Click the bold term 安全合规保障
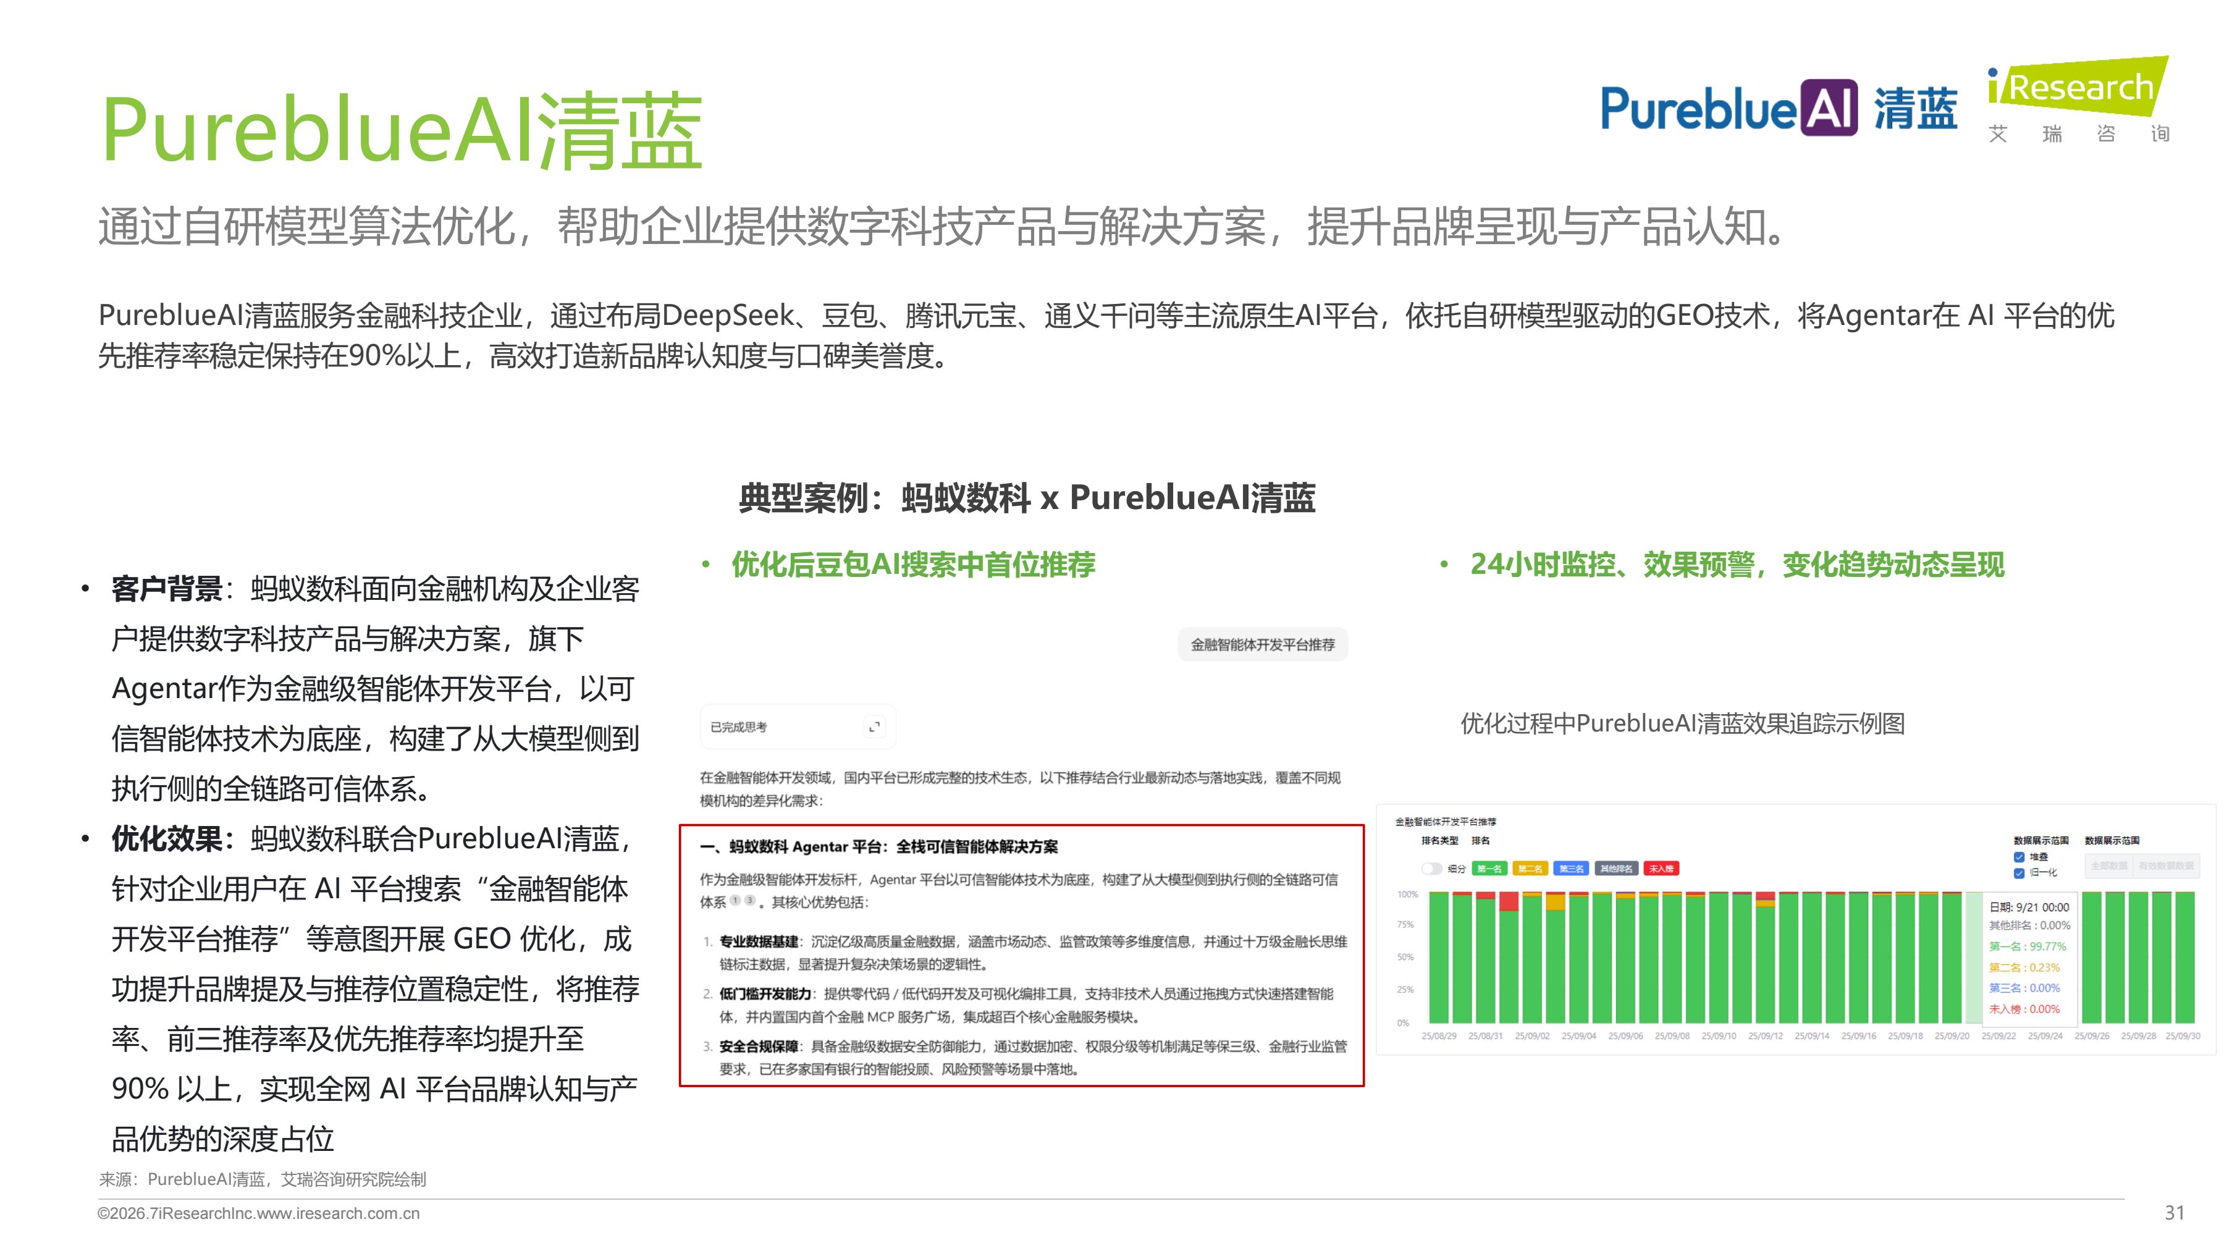Screen dimensions: 2224x1251 coord(759,1047)
